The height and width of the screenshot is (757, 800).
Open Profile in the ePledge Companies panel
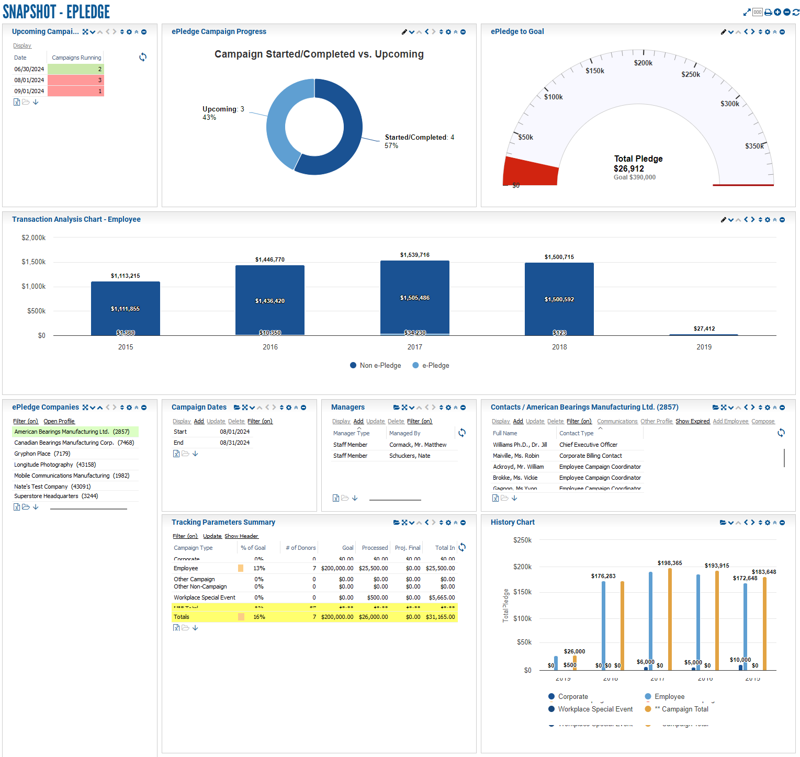click(59, 421)
